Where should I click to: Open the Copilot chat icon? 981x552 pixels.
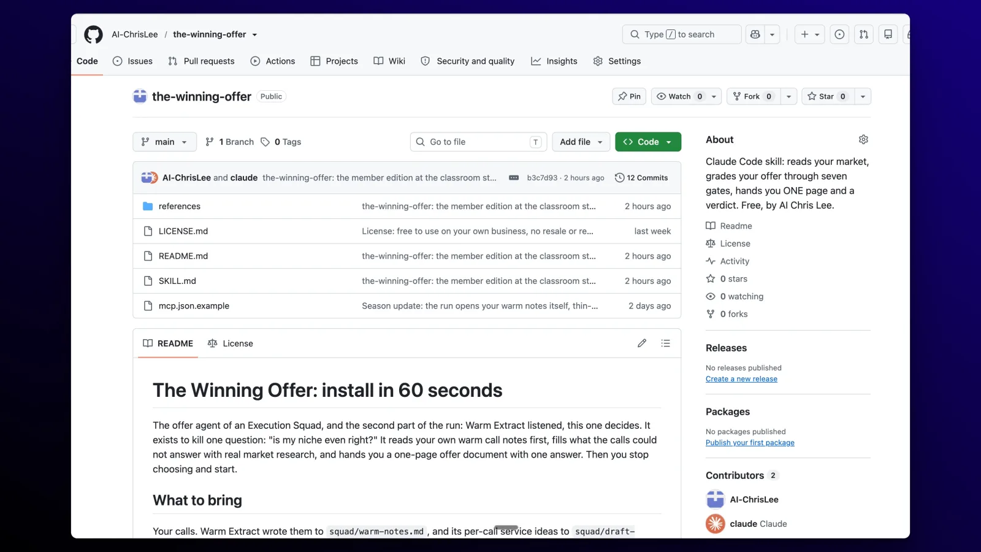pyautogui.click(x=755, y=34)
